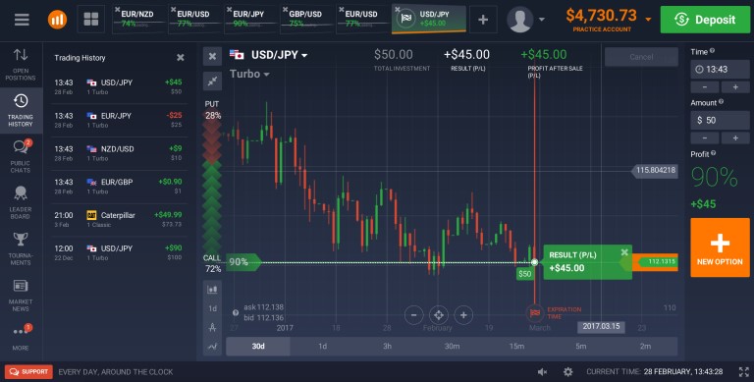
Task: Increase expiry time with plus
Action: click(x=735, y=87)
